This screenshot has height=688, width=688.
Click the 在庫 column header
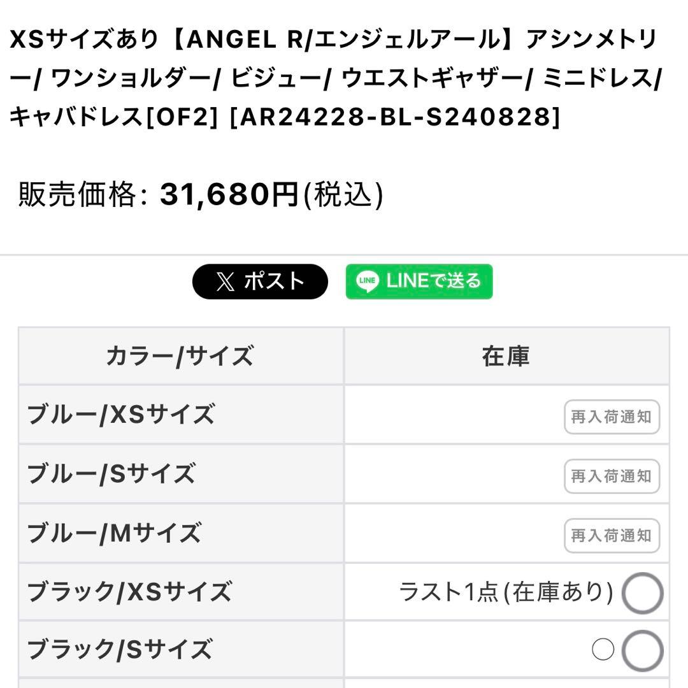coord(506,356)
